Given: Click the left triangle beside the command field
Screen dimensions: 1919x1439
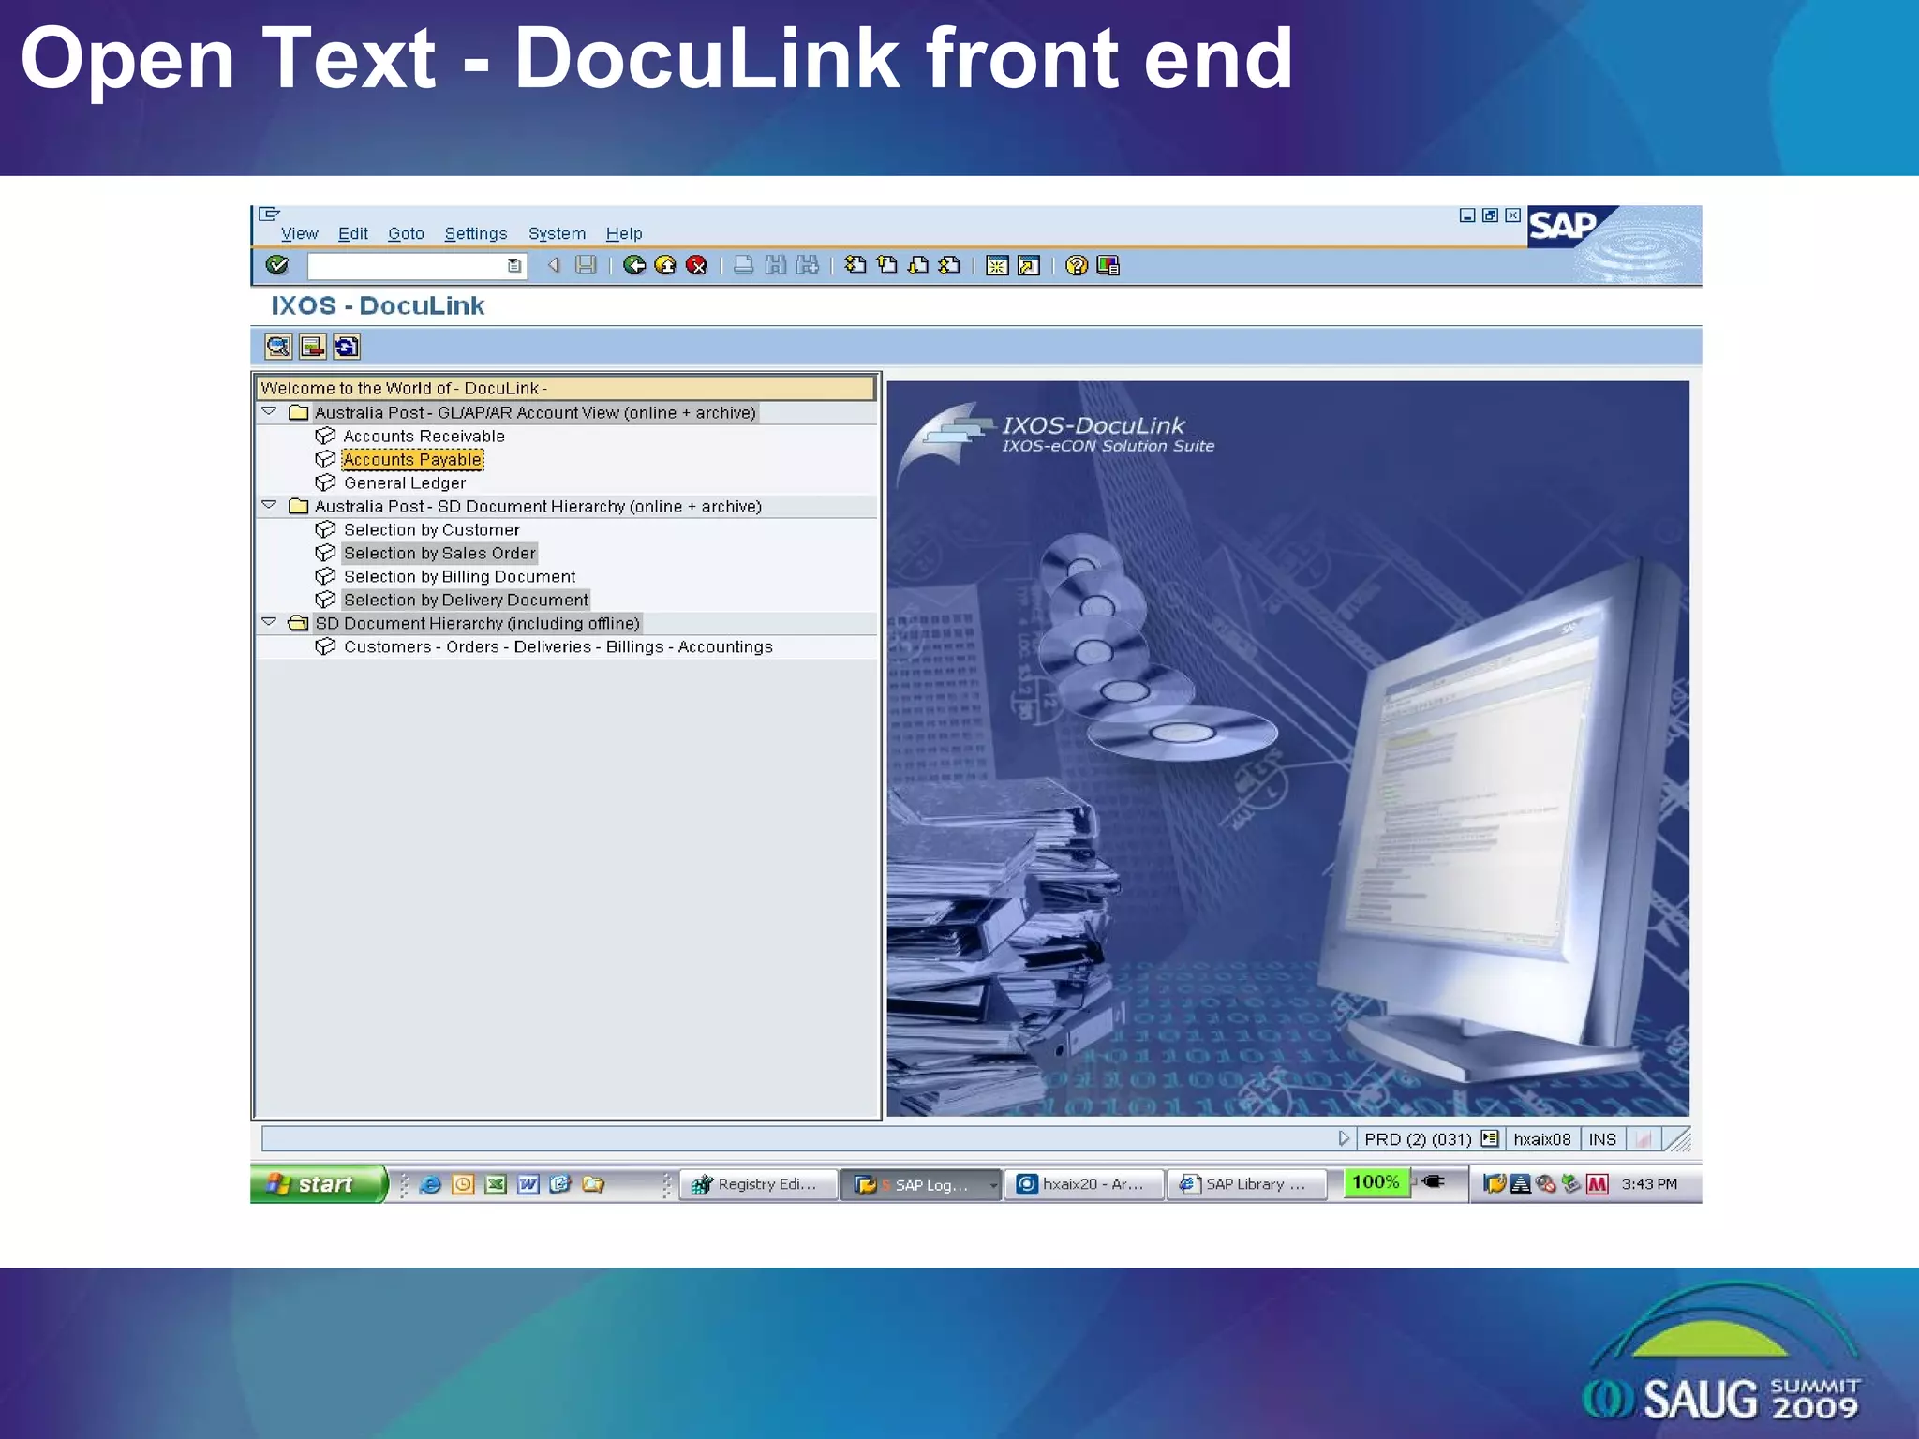Looking at the screenshot, I should [554, 265].
